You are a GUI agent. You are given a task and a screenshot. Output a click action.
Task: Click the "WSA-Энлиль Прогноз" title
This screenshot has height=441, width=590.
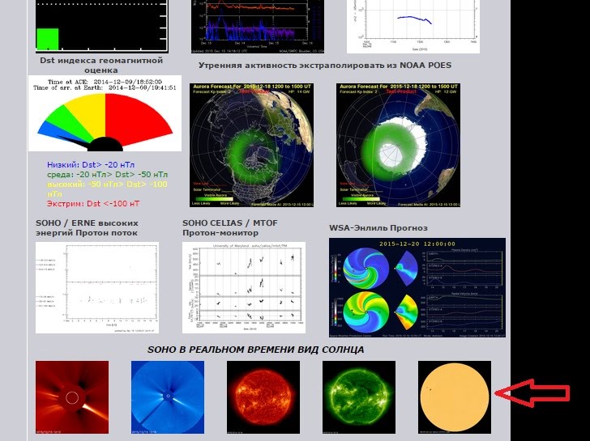(378, 228)
